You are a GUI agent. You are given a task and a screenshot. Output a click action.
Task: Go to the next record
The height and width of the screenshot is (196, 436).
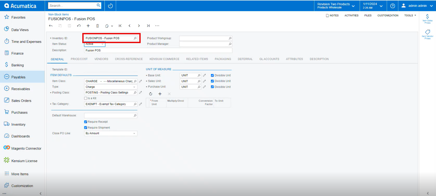tap(139, 26)
